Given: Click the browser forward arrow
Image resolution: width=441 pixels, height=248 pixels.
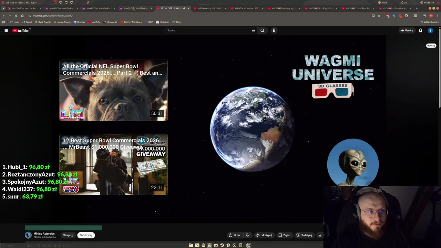Looking at the screenshot, I should point(10,15).
